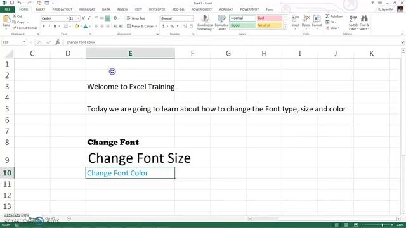The width and height of the screenshot is (406, 228).
Task: Toggle Bottom Align in the Alignment group
Action: coord(107,18)
